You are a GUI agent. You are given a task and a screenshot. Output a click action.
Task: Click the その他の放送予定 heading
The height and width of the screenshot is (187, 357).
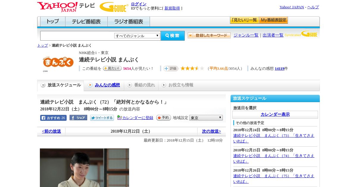tap(250, 123)
